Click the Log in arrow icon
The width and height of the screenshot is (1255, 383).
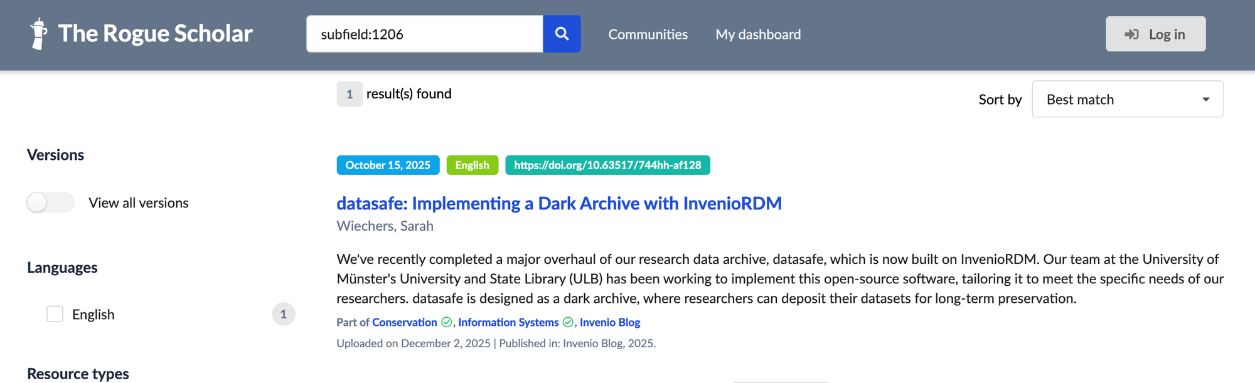(x=1131, y=34)
